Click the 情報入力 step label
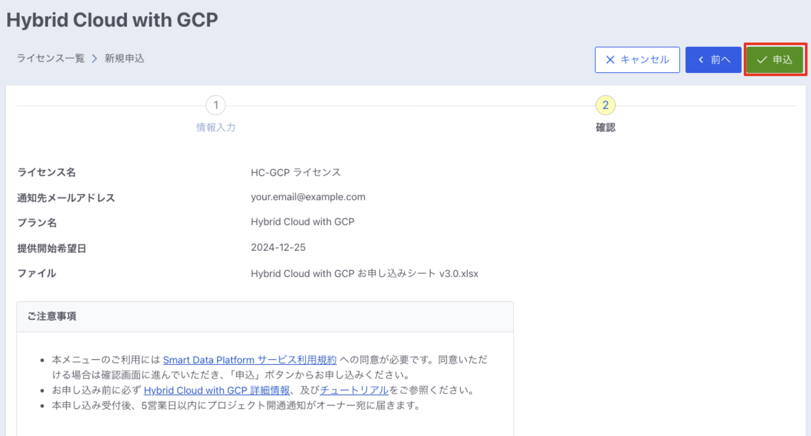This screenshot has width=811, height=436. point(216,128)
